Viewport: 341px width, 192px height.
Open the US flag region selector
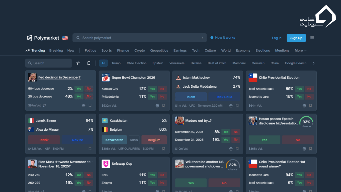tap(65, 38)
